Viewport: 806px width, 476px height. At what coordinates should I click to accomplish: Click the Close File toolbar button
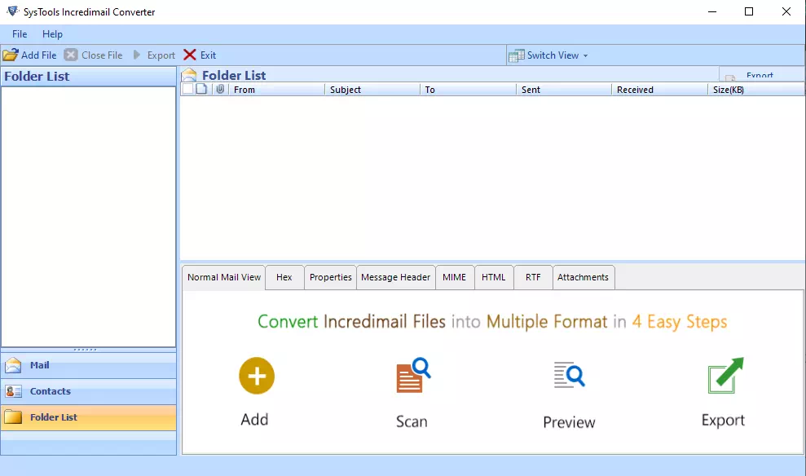click(93, 55)
